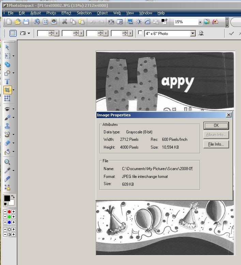Select the Eraser tool
241x265 pixels.
point(7,143)
